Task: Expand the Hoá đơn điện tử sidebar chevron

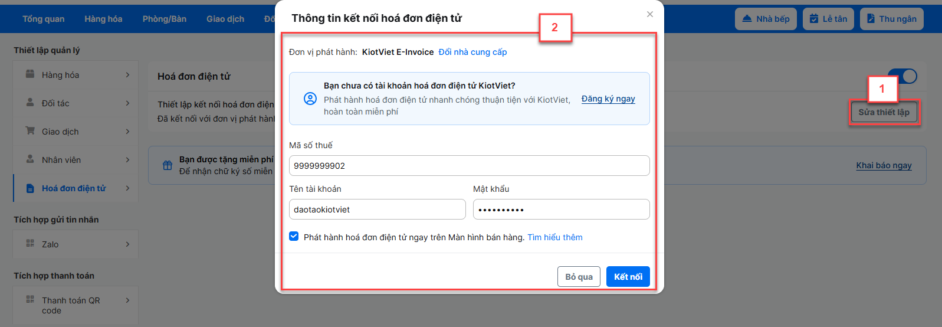Action: click(x=127, y=188)
